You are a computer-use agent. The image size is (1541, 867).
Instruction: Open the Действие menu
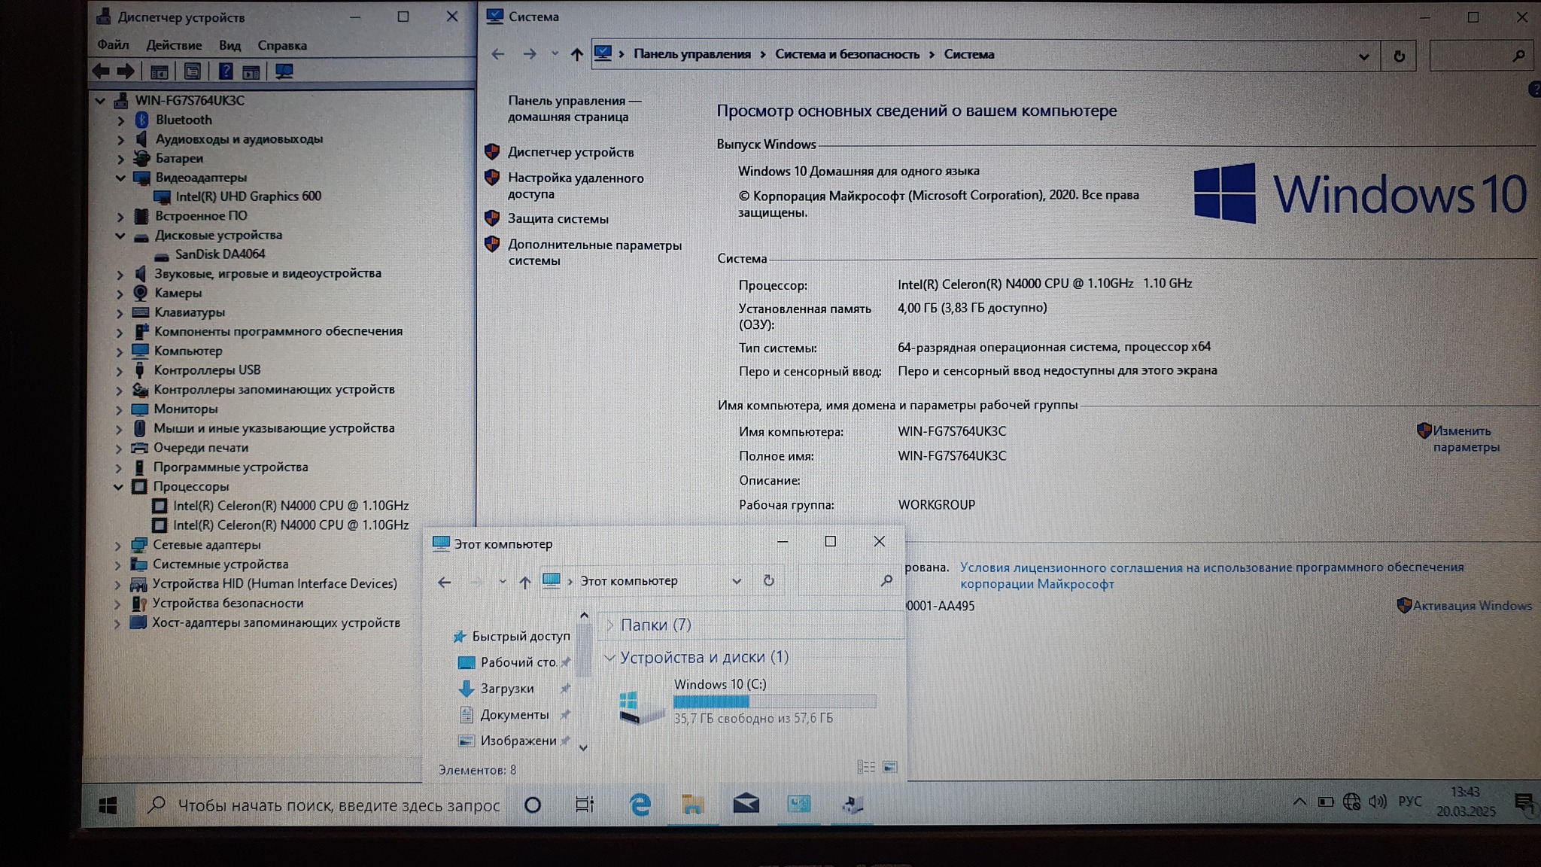tap(174, 45)
